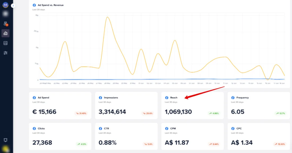Click Facebook icon on Ad Spend vs. Revenue
The image size is (292, 153).
point(34,5)
